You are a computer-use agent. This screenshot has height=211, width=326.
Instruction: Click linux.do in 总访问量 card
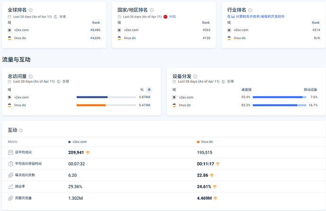pyautogui.click(x=20, y=105)
